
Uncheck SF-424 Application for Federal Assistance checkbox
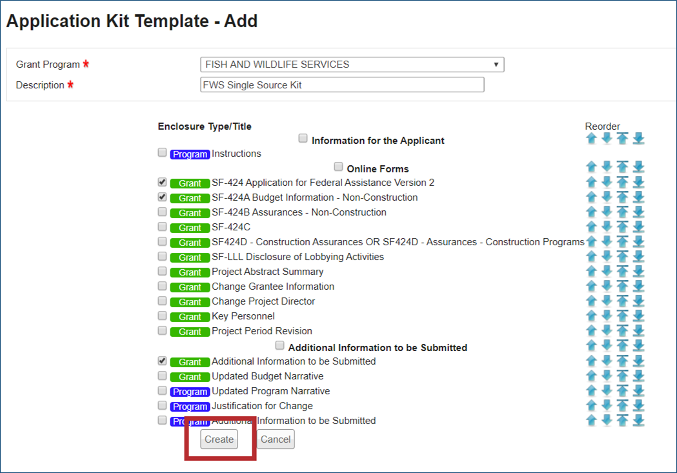[x=162, y=183]
